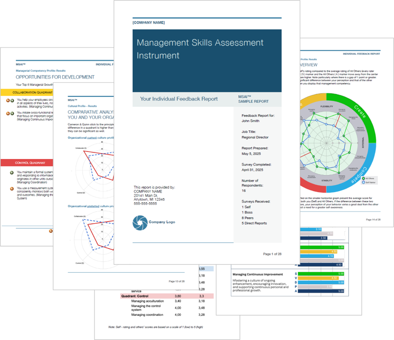Viewport: 394px width, 340px height.
Task: Click the MSAI Sample Report label
Action: (x=253, y=99)
